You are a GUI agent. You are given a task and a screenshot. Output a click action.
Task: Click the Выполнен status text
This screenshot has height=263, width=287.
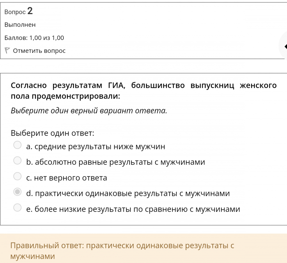[20, 25]
